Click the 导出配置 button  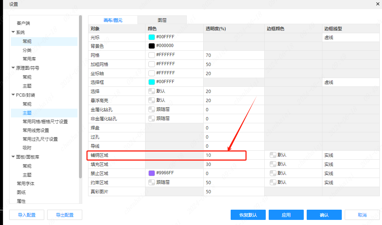click(x=65, y=215)
